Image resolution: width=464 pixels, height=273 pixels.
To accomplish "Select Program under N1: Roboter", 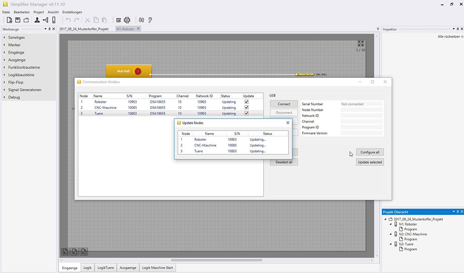I will [411, 229].
